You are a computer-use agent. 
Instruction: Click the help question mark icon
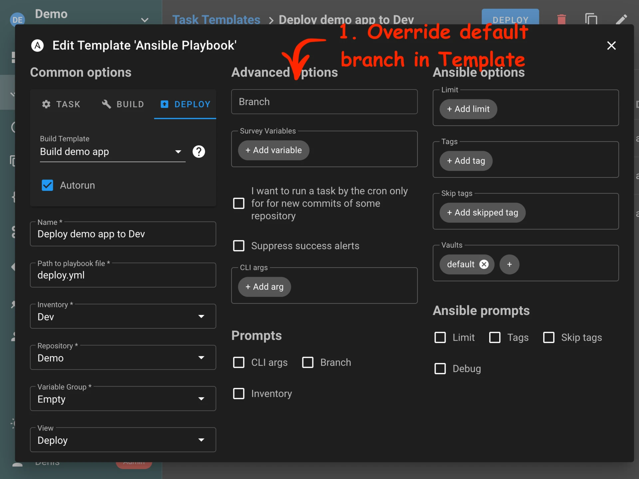(199, 152)
